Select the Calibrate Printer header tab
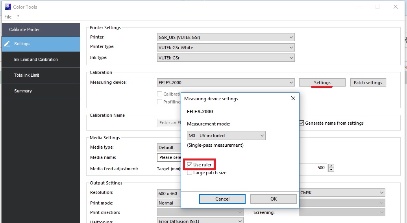Viewport: 407px width, 223px height. (x=41, y=29)
